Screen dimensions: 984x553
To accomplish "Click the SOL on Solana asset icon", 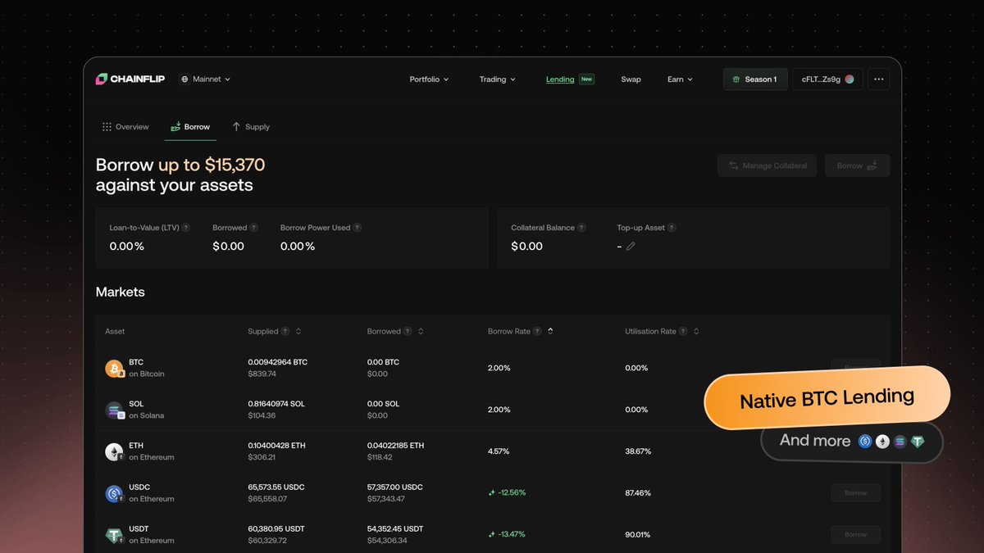I will coord(114,410).
